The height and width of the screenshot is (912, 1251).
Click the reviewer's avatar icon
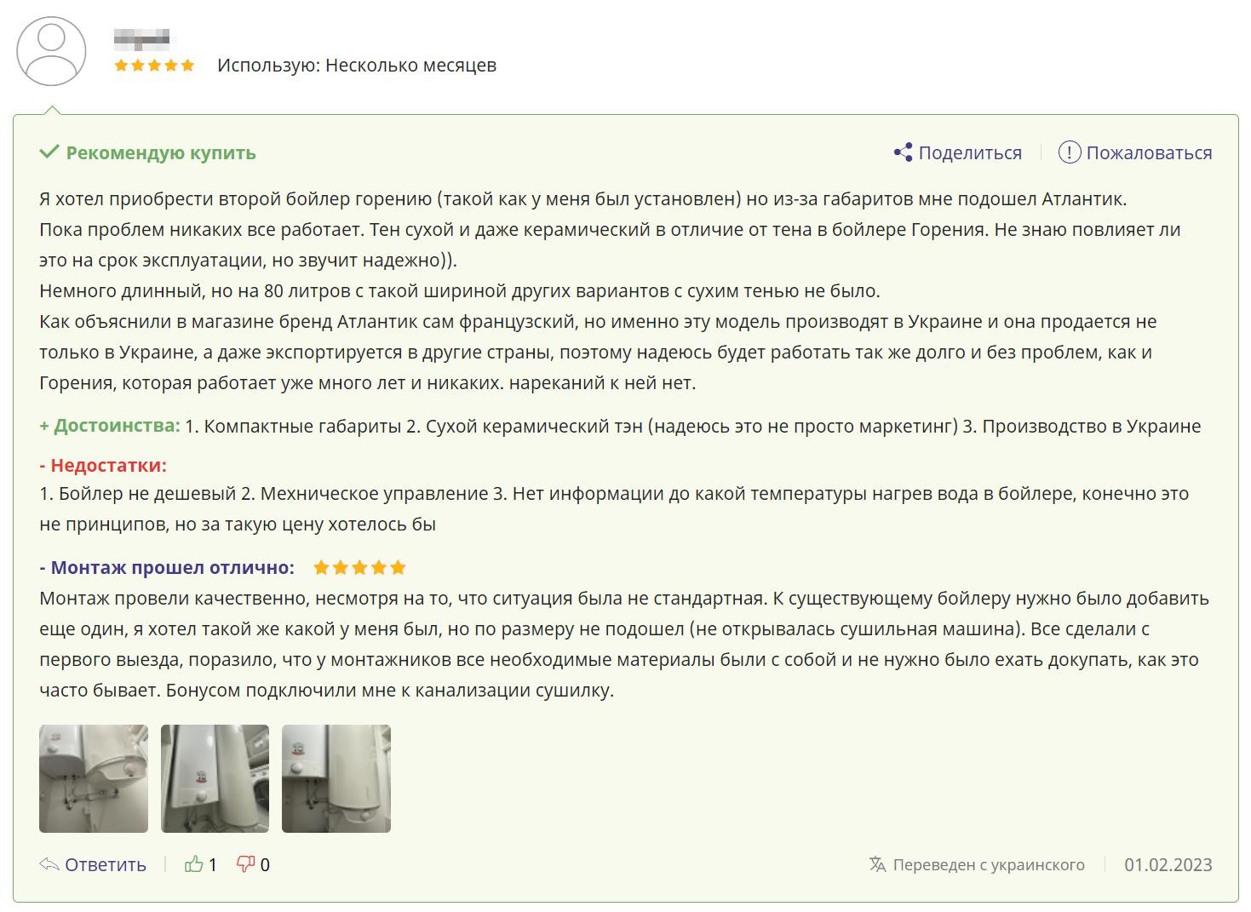tap(51, 52)
